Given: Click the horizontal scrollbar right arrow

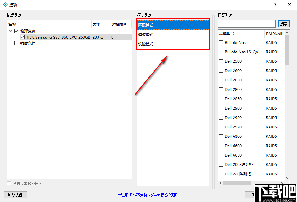Looking at the screenshot, I should [x=282, y=183].
